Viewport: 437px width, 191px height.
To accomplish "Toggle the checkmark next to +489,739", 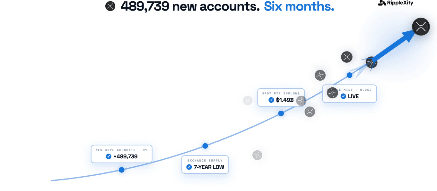I will coord(109,156).
